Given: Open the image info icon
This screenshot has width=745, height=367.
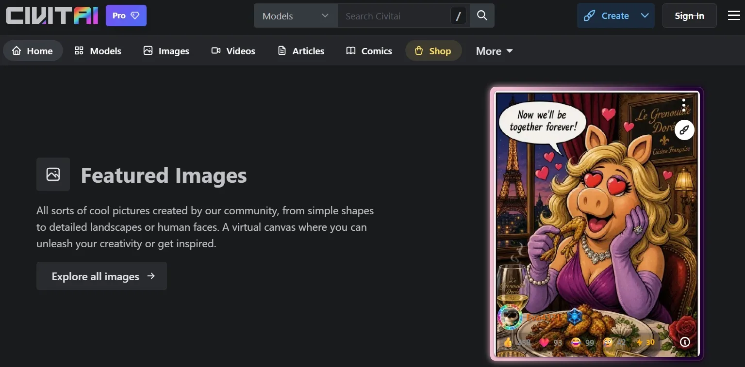Looking at the screenshot, I should tap(685, 342).
